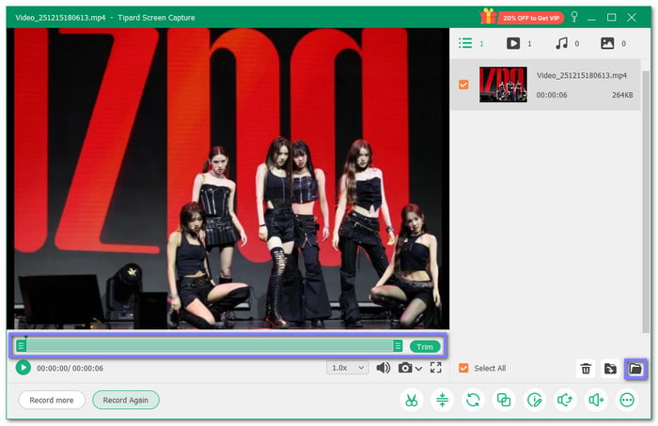Delete the selected recording with trash icon
The width and height of the screenshot is (658, 426).
click(x=586, y=369)
